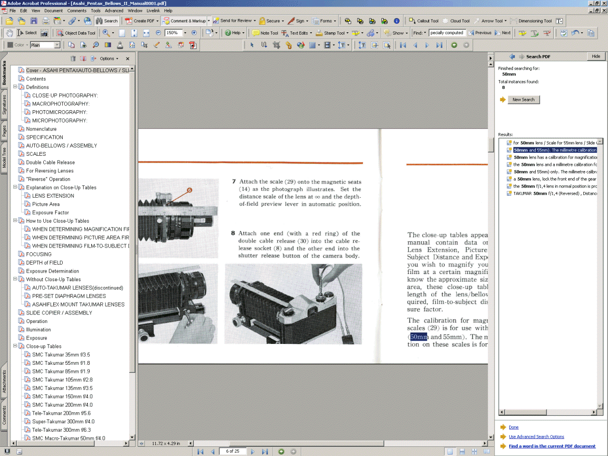Click the Color swatch in properties toolbar
The height and width of the screenshot is (456, 608).
click(10, 45)
